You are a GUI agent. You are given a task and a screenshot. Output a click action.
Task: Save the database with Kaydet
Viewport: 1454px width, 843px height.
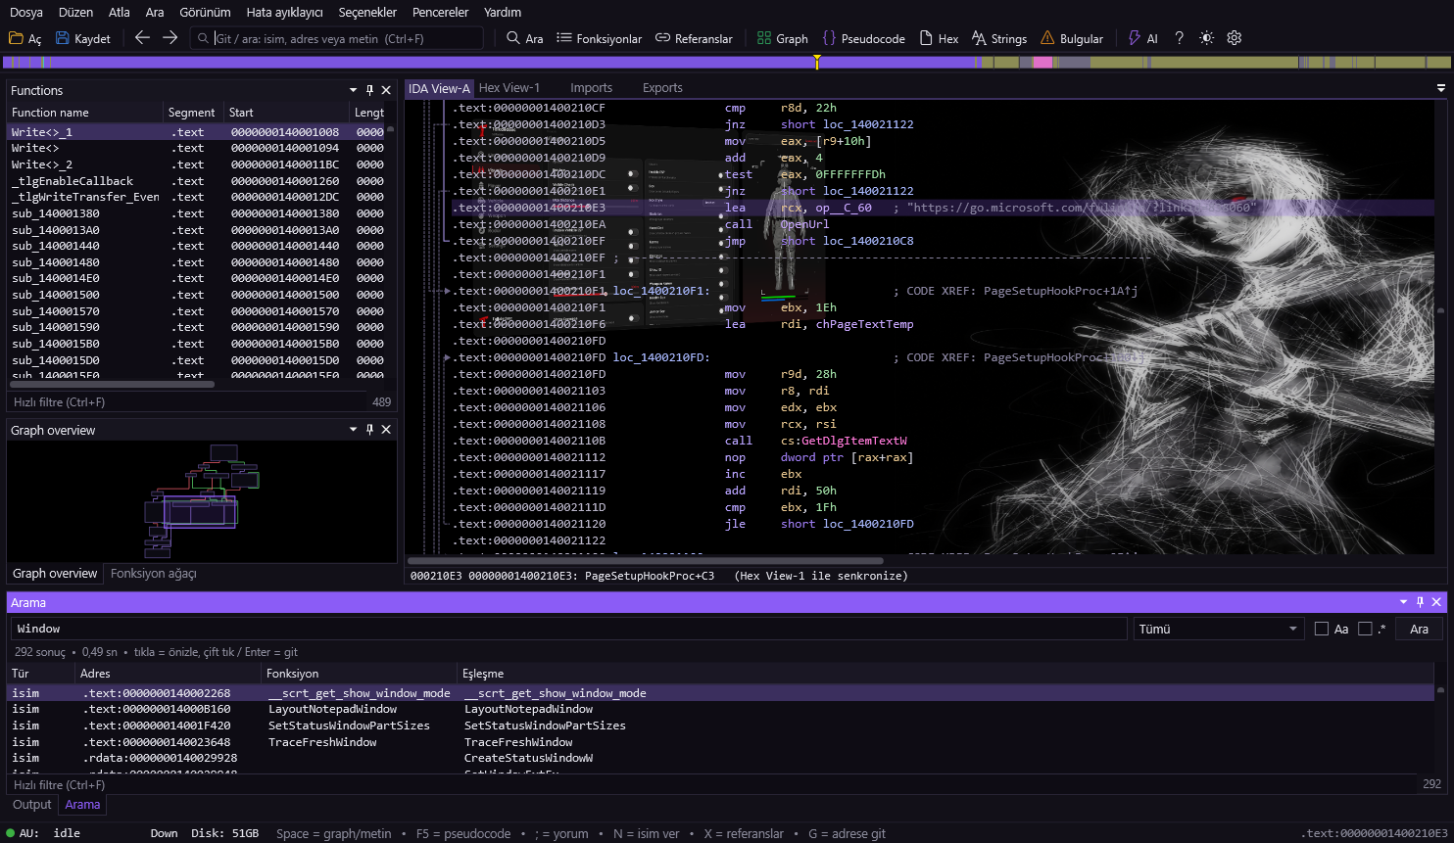pyautogui.click(x=83, y=38)
